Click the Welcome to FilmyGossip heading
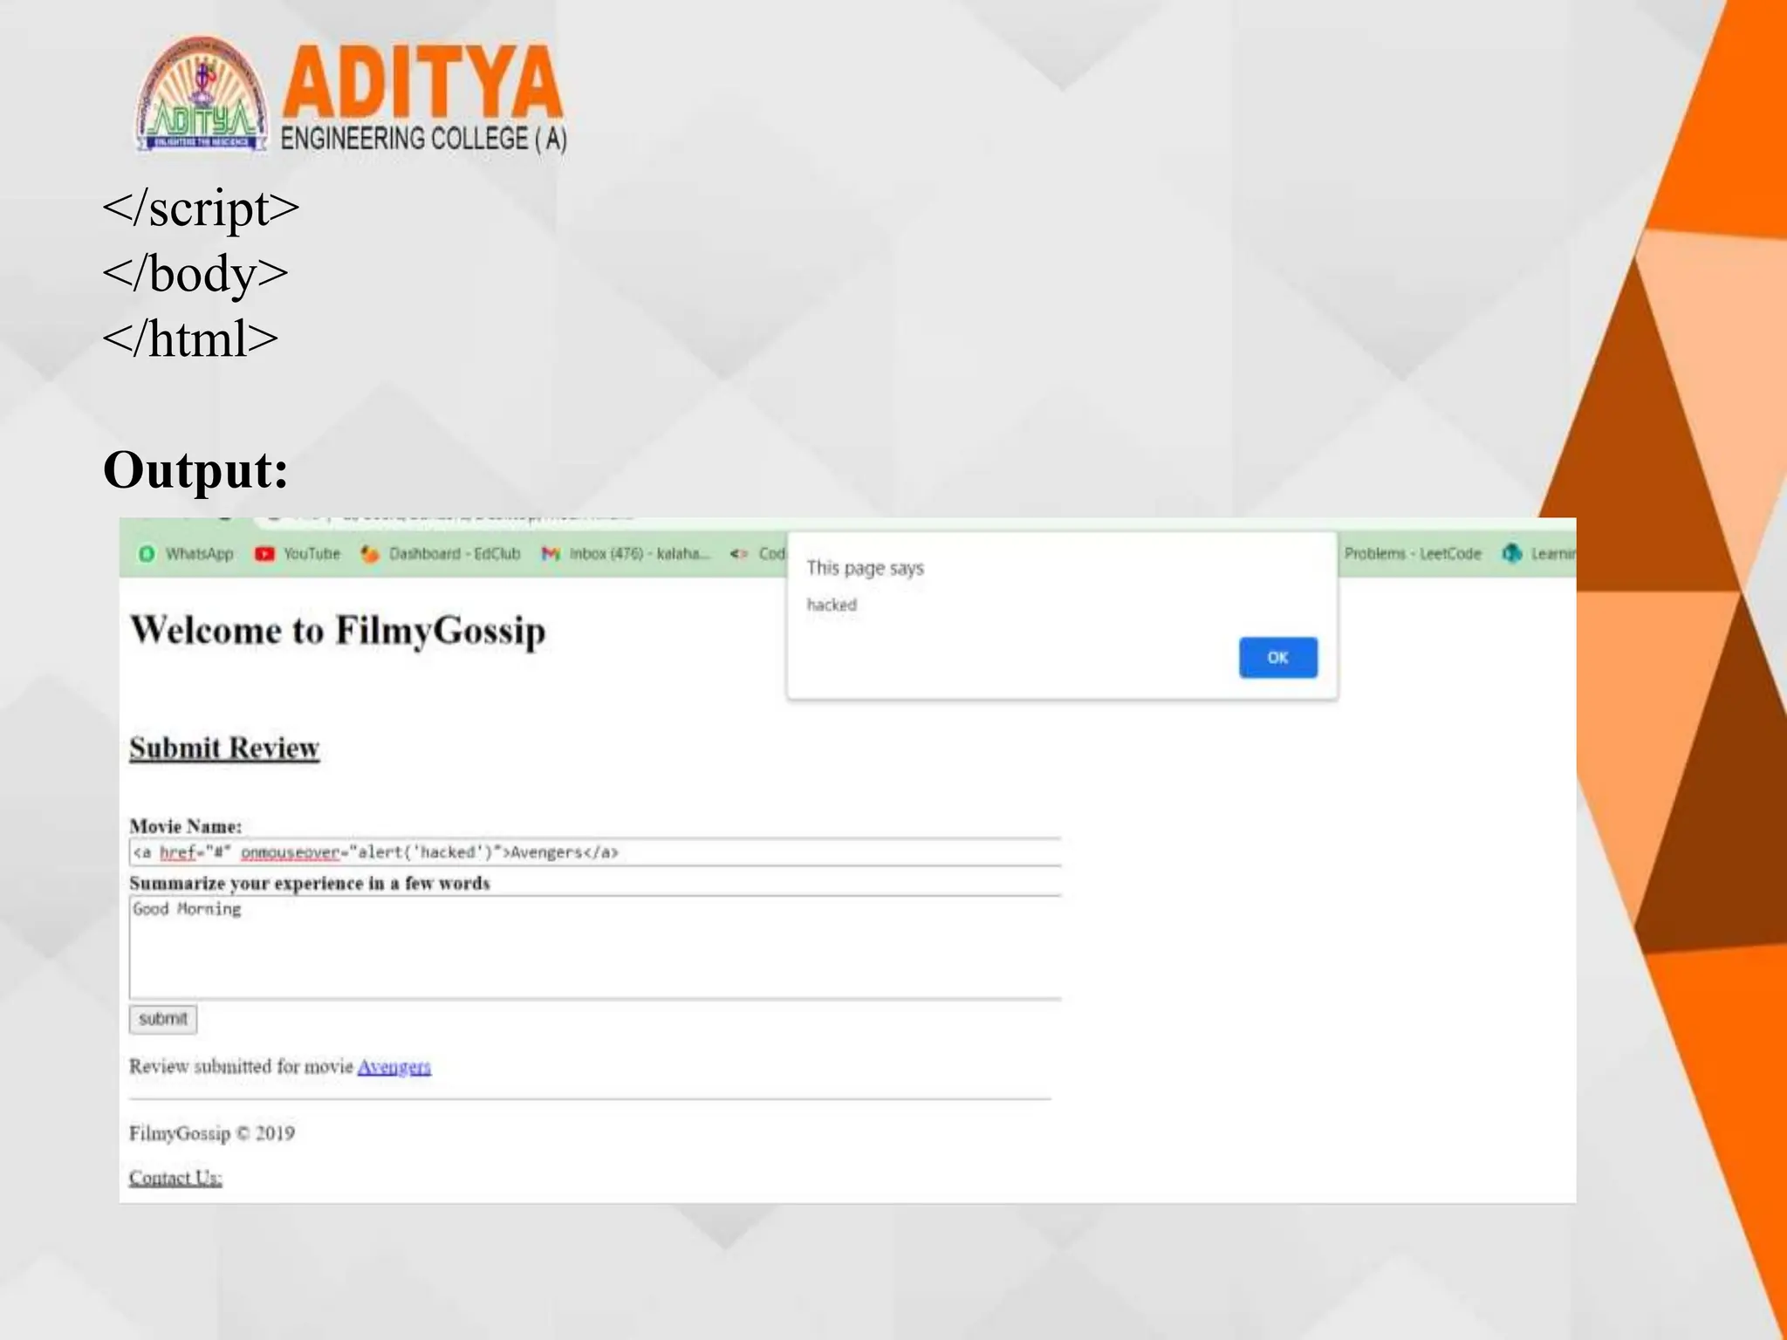1787x1340 pixels. click(x=338, y=631)
